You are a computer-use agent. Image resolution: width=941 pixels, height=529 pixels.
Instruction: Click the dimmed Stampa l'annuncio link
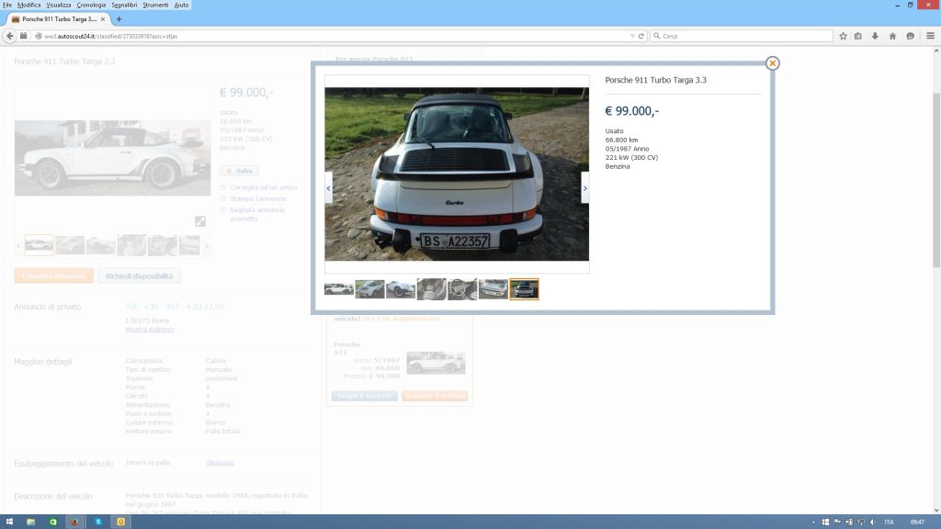pos(258,198)
